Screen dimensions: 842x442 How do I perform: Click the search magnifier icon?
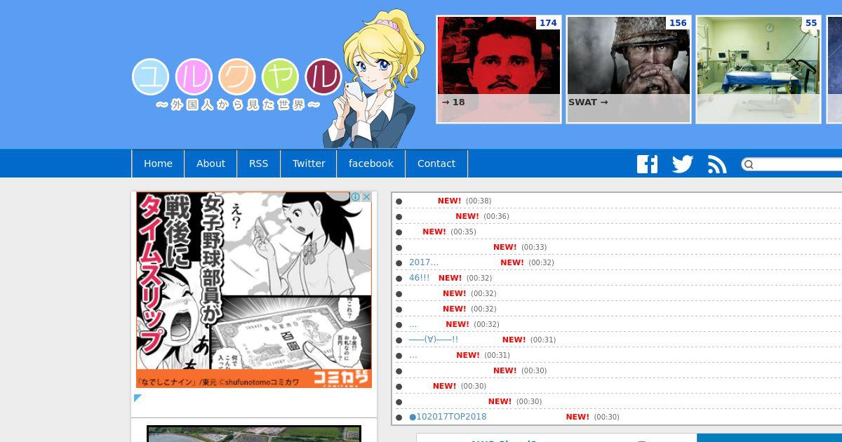[x=749, y=164]
